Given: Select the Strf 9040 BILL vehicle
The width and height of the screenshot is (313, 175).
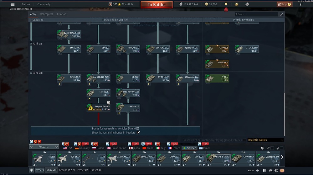Looking at the screenshot, I should (158, 49).
